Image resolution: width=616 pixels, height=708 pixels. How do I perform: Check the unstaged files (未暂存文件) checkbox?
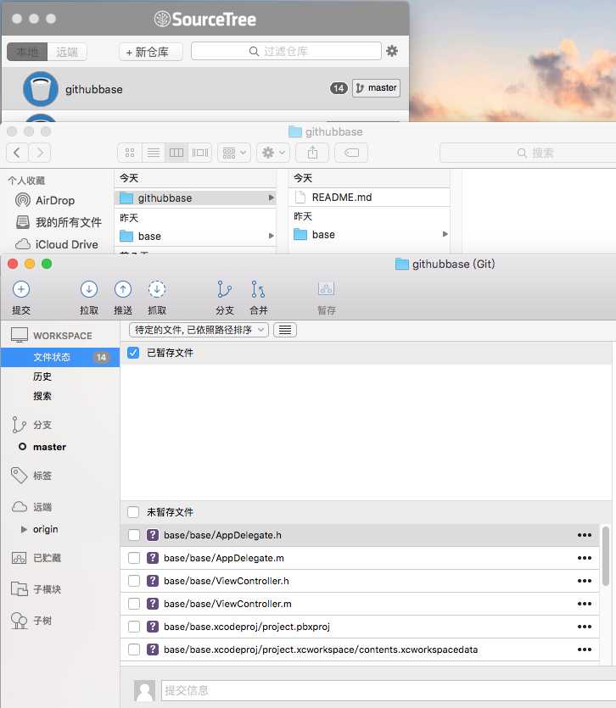(133, 512)
